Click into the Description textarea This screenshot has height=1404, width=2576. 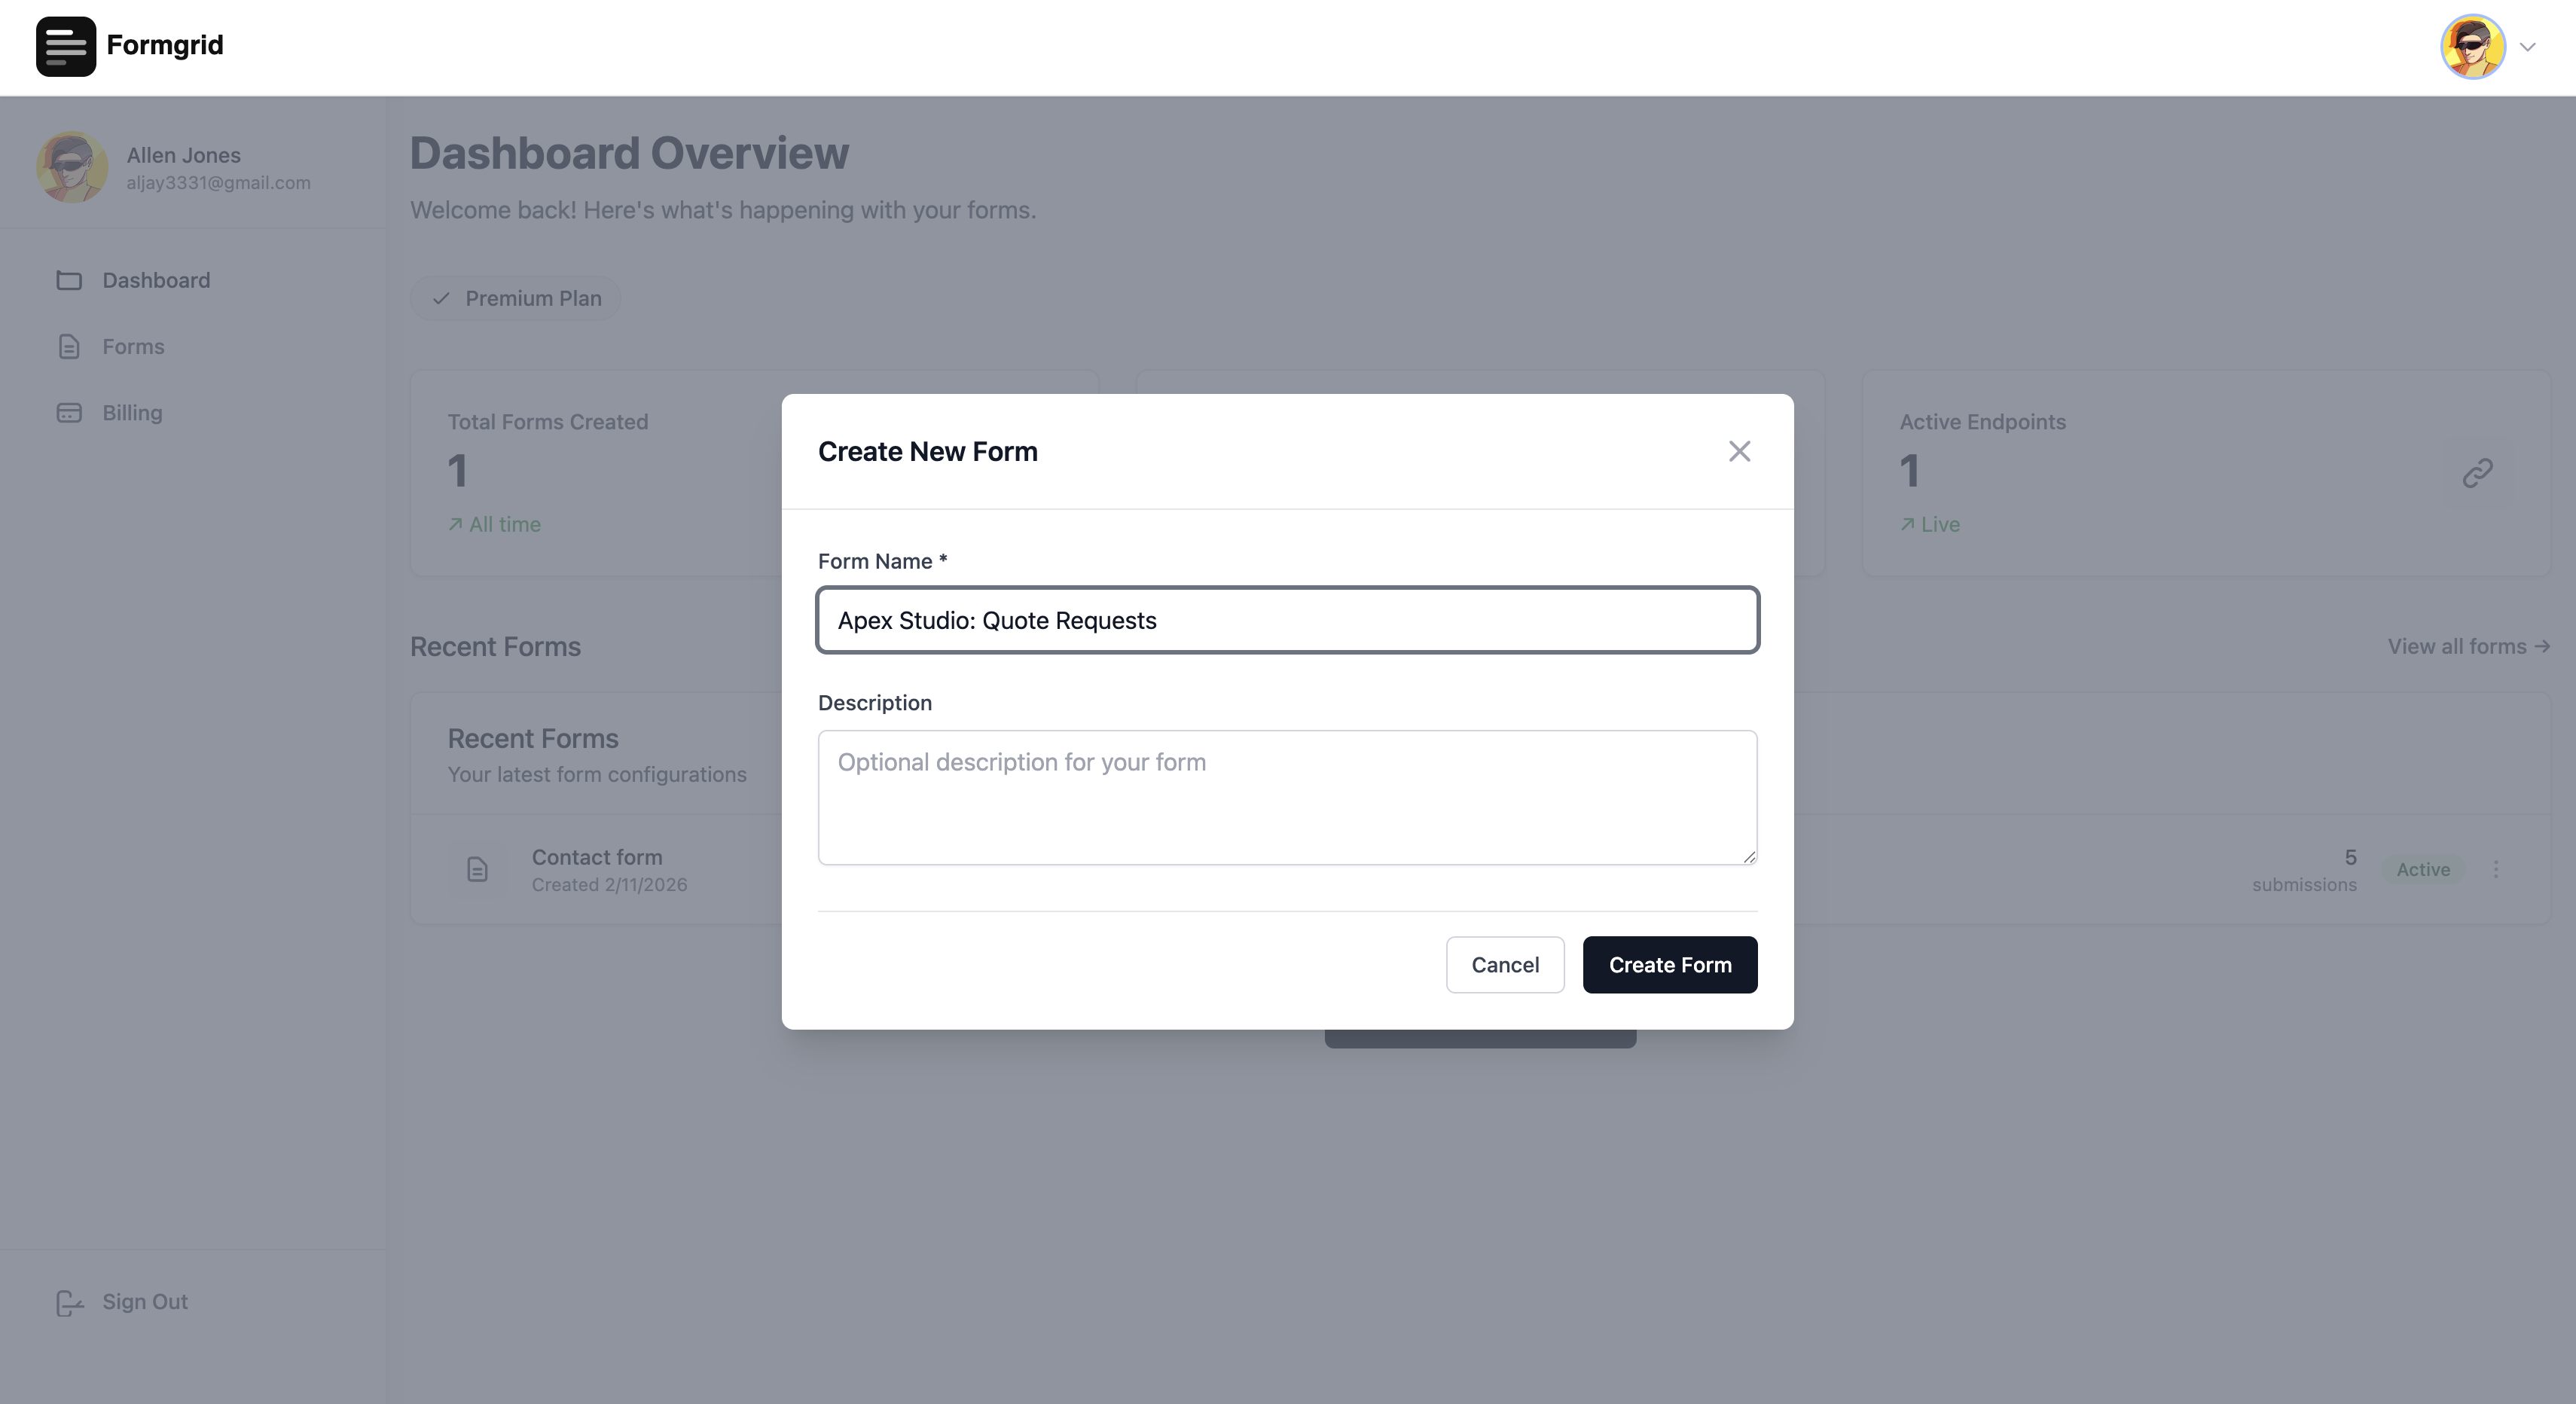tap(1287, 798)
